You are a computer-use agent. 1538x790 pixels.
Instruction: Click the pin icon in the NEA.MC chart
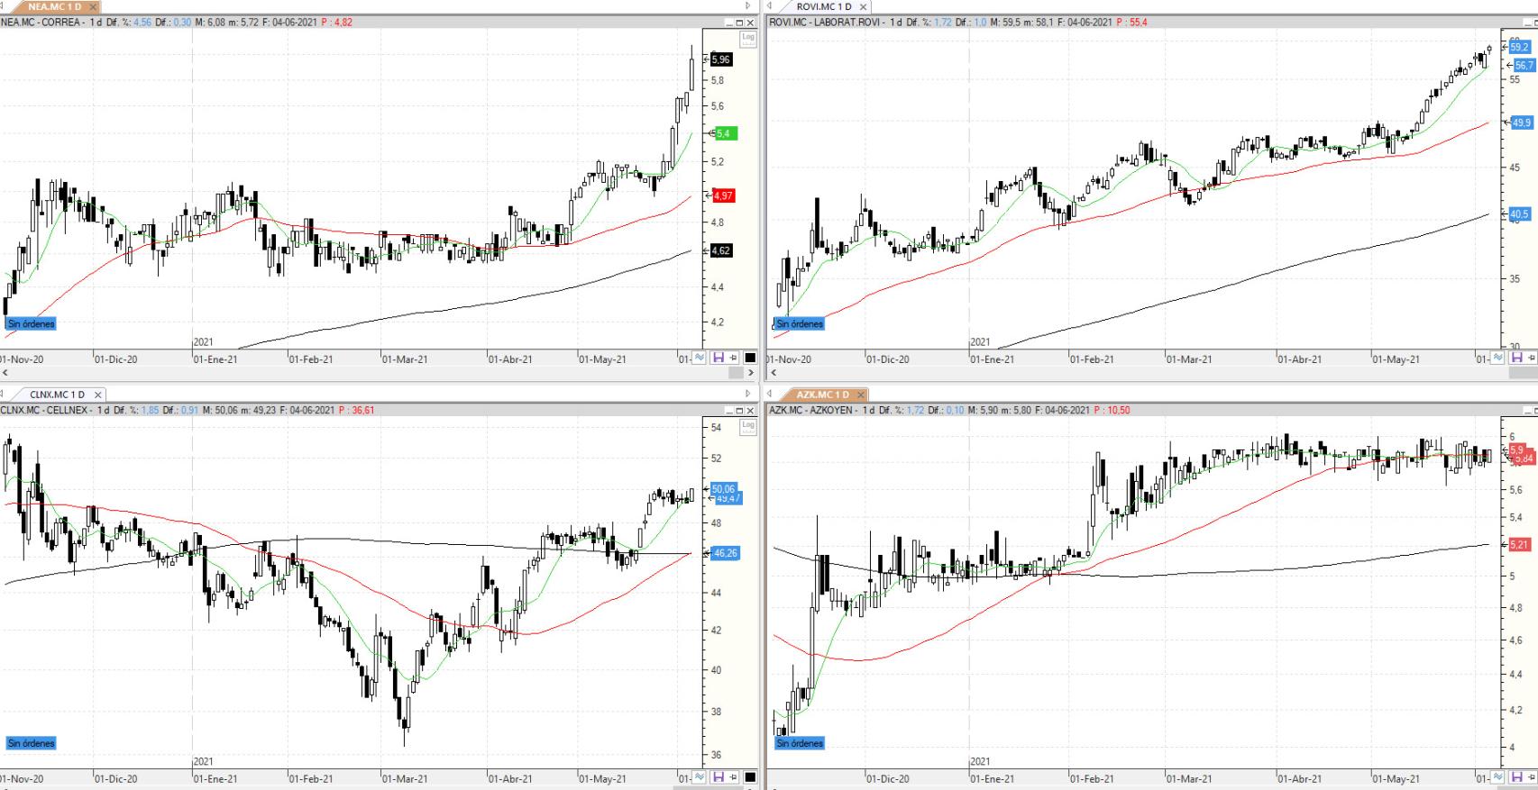click(x=733, y=358)
